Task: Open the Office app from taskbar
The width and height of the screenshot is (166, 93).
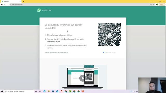Action: tap(61, 91)
